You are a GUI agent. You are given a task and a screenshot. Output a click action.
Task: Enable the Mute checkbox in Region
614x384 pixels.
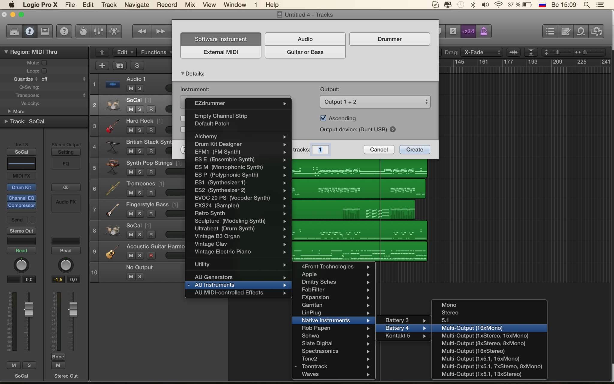pyautogui.click(x=44, y=63)
